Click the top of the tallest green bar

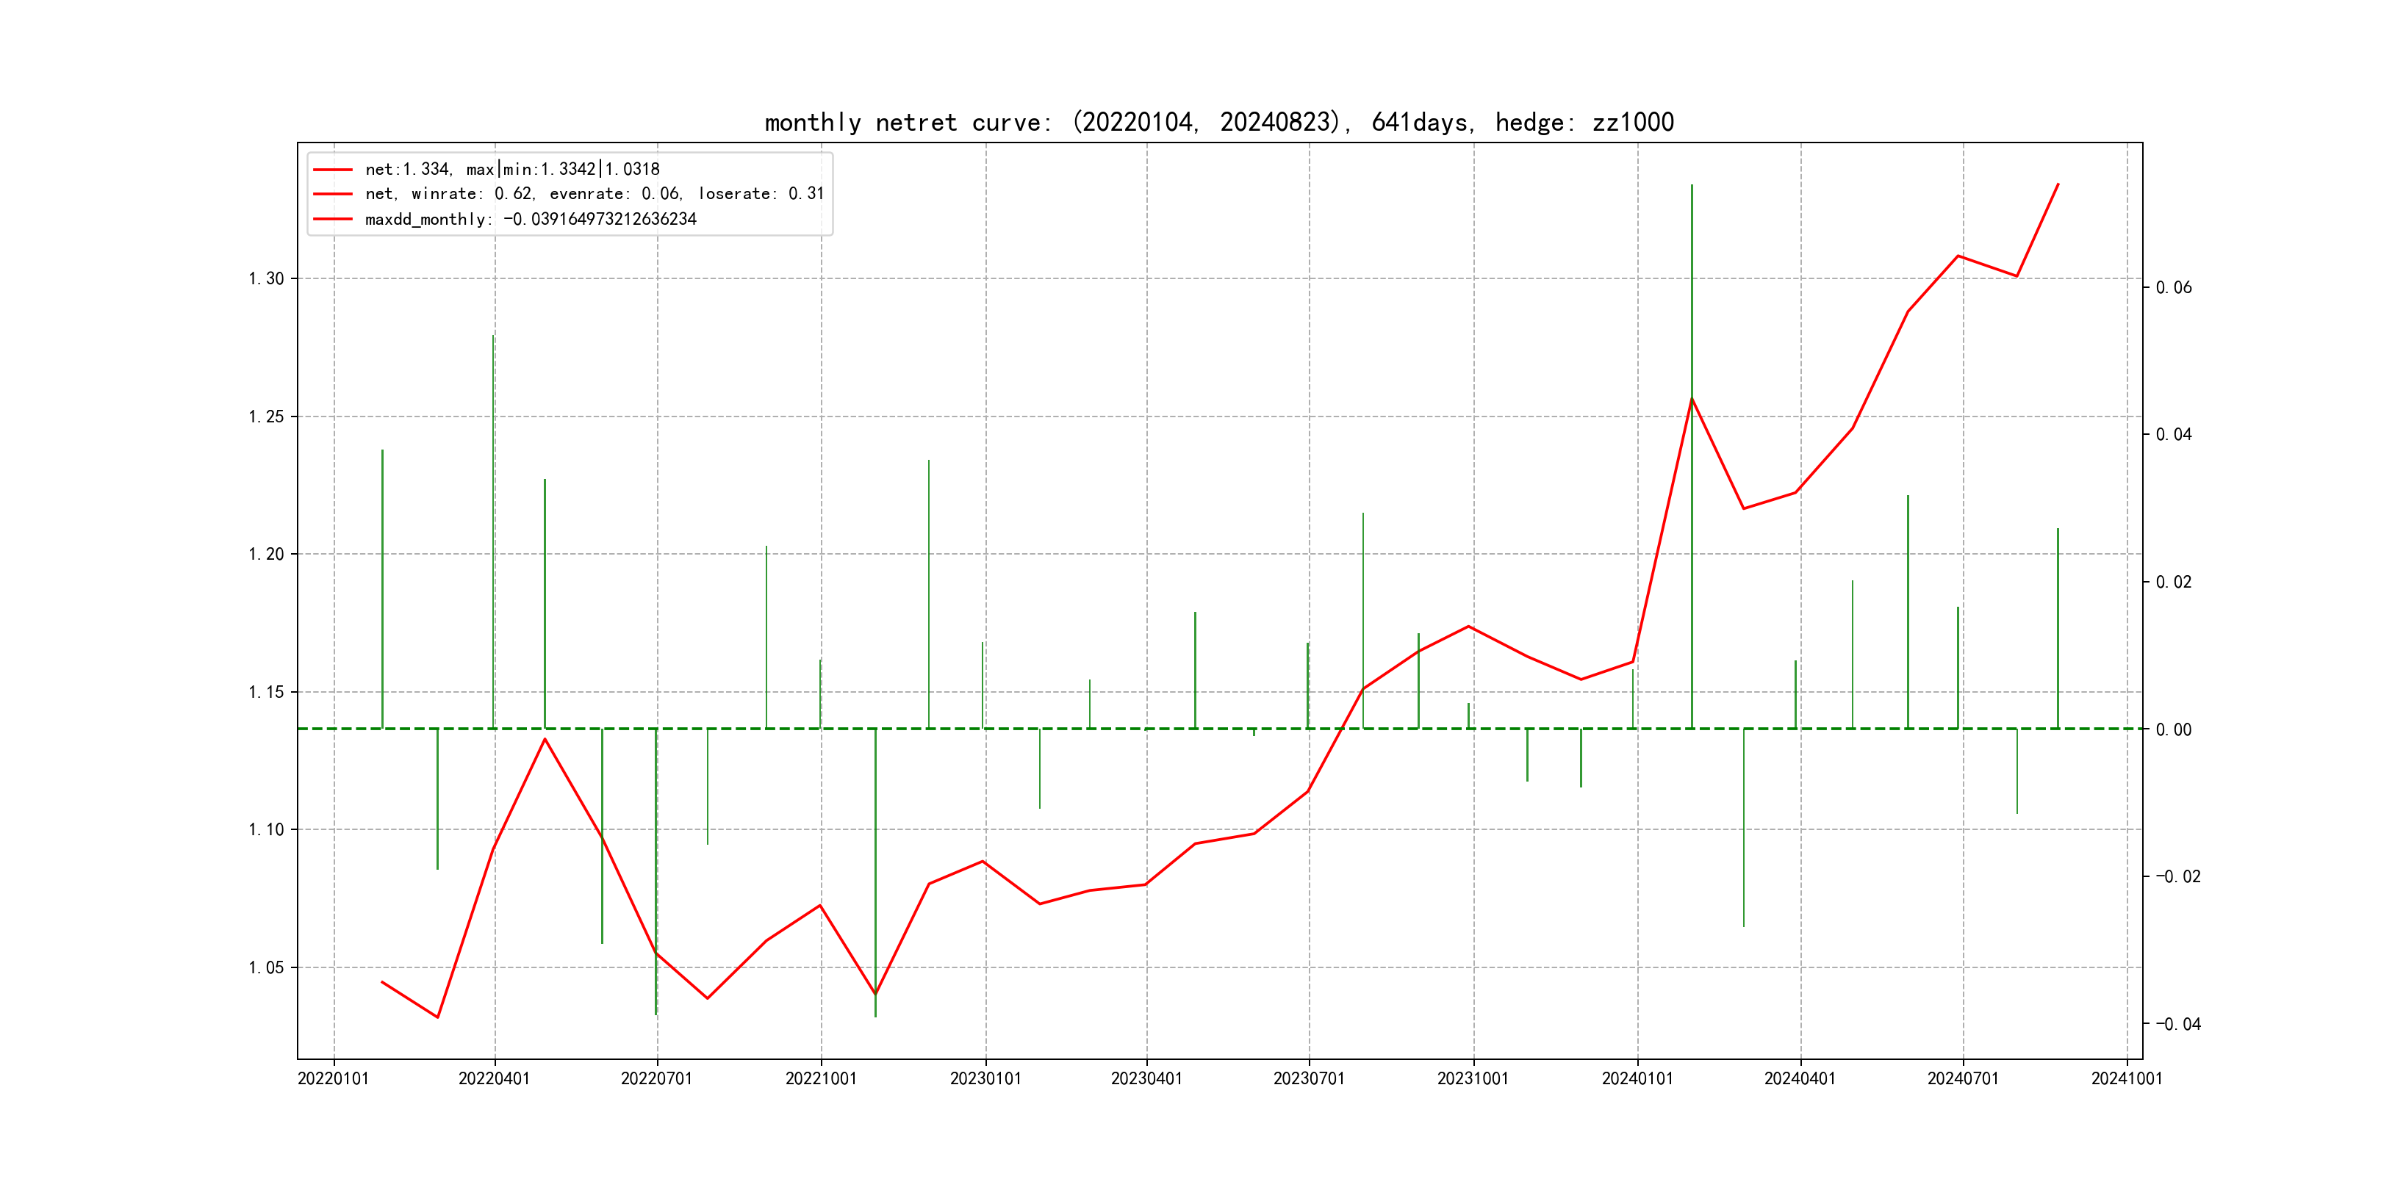(1692, 186)
